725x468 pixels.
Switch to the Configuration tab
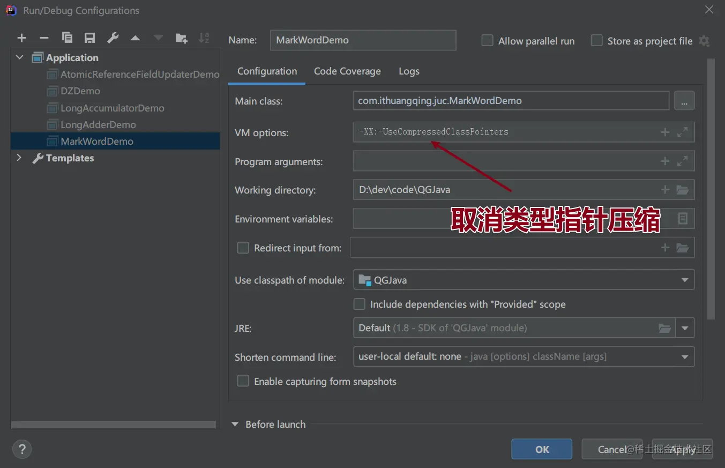tap(267, 71)
